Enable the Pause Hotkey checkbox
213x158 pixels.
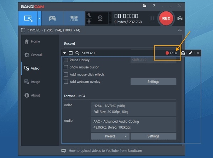(66, 60)
